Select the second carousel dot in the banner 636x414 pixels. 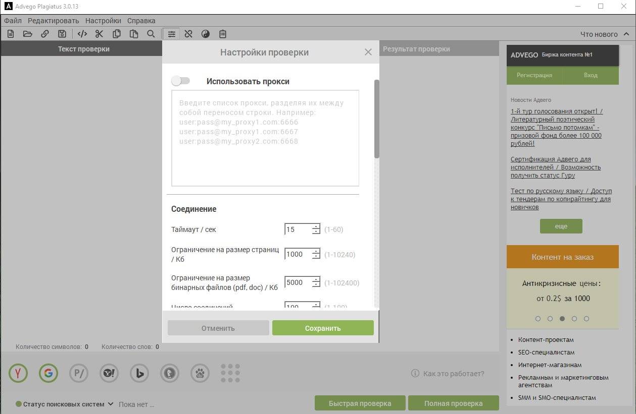[550, 319]
